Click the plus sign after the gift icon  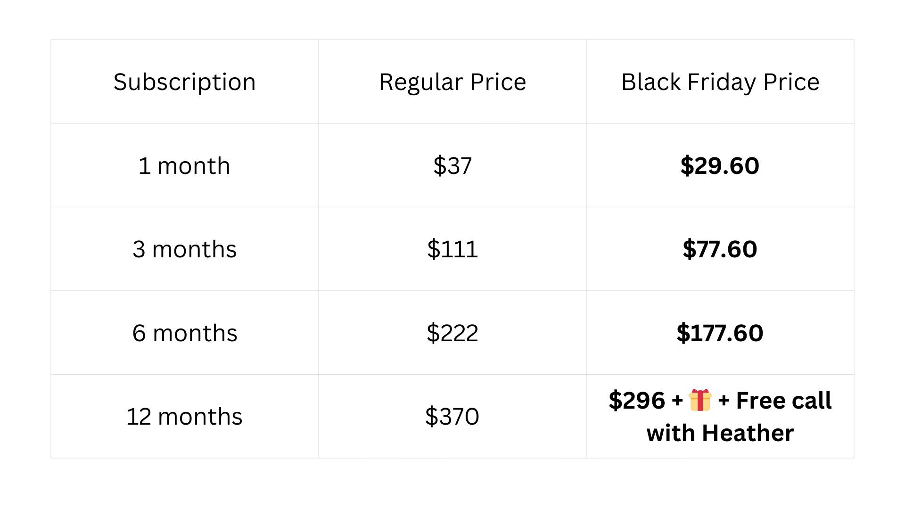(724, 401)
